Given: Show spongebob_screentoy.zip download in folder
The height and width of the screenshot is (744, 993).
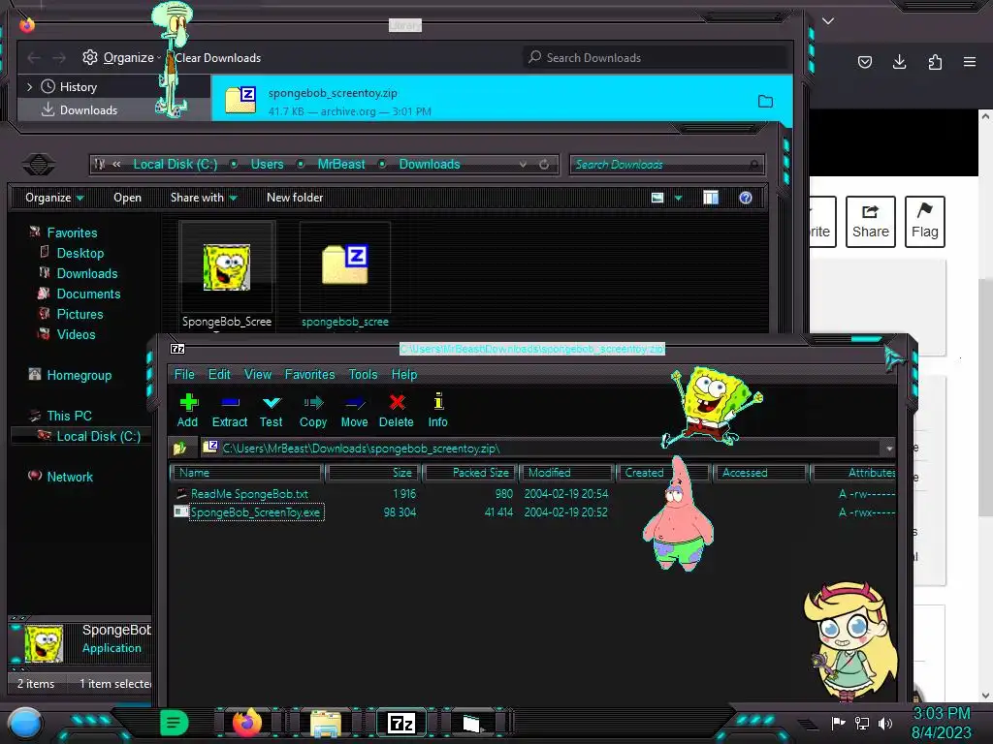Looking at the screenshot, I should coord(766,101).
